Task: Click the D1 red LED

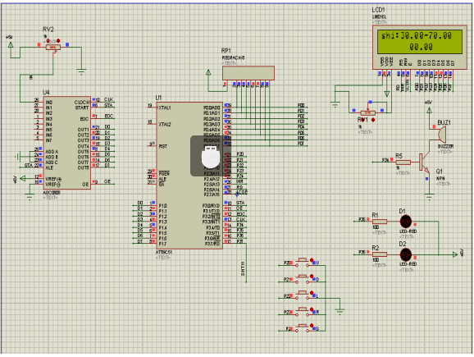Action: click(406, 222)
